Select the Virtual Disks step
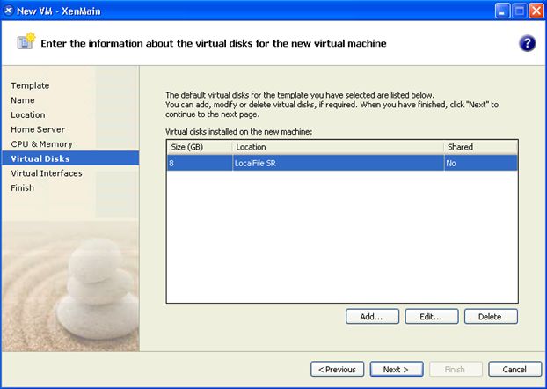The height and width of the screenshot is (389, 547). (x=40, y=158)
